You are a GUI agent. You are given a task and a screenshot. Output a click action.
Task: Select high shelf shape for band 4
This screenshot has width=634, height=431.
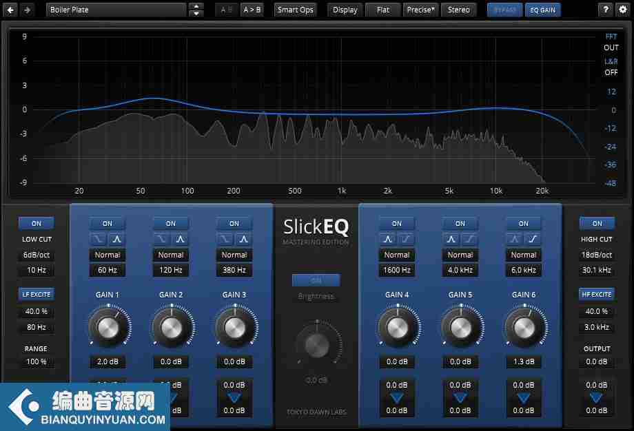(x=406, y=239)
